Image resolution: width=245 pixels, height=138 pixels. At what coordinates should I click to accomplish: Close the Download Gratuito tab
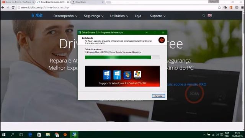point(68,2)
